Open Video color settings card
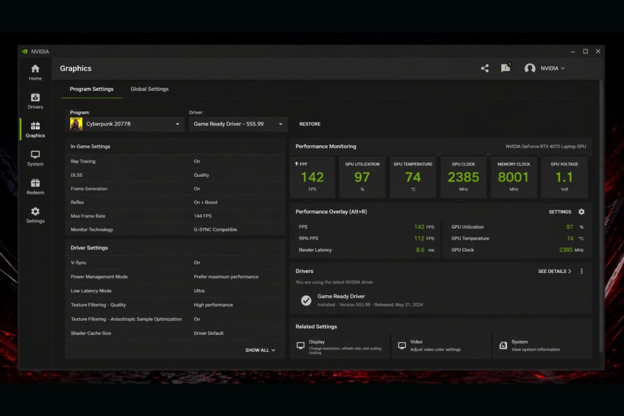Image resolution: width=624 pixels, height=416 pixels. click(441, 346)
